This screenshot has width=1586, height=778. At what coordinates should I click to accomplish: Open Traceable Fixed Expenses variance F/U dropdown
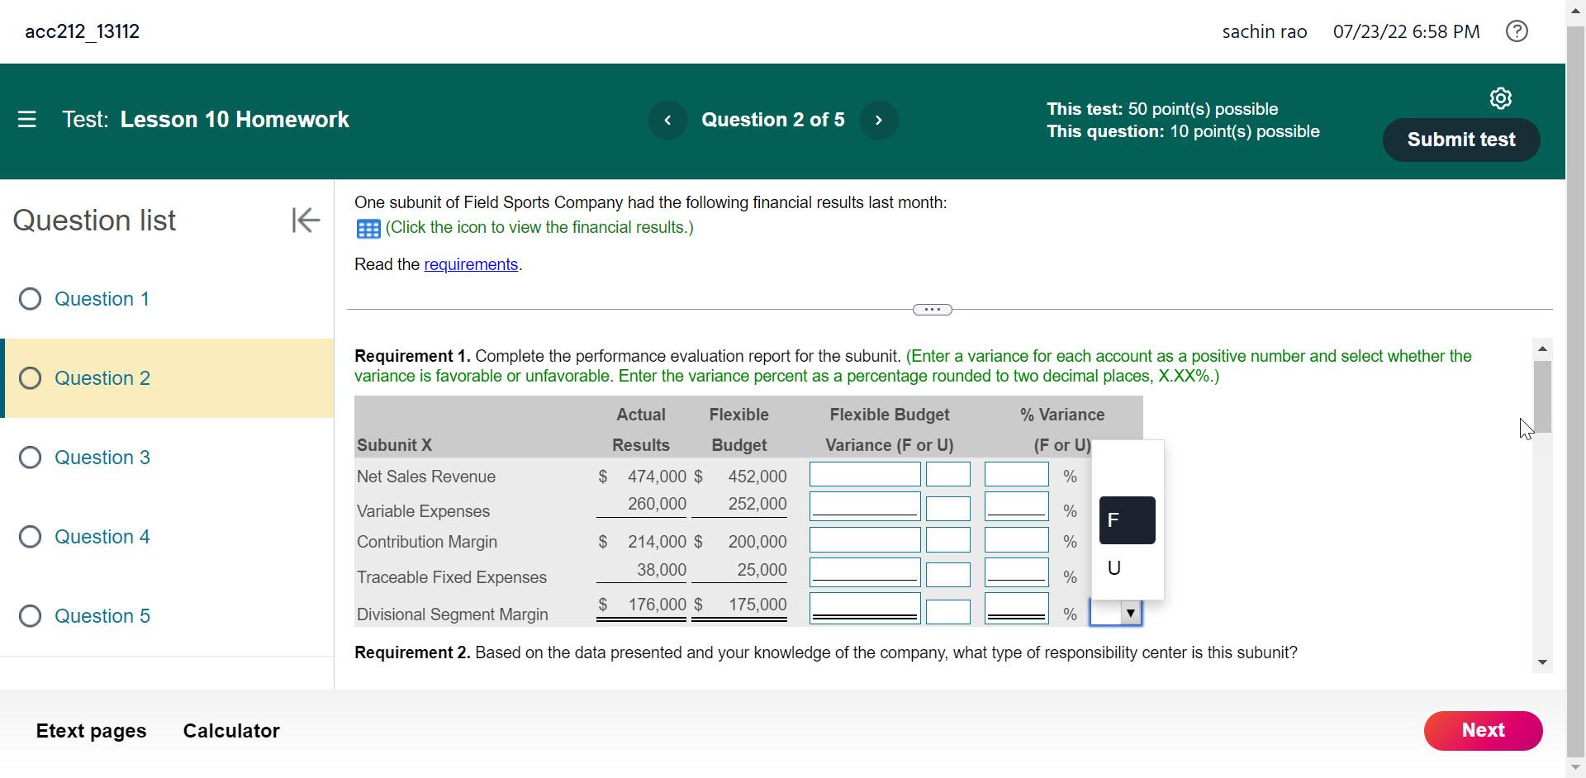pos(947,574)
